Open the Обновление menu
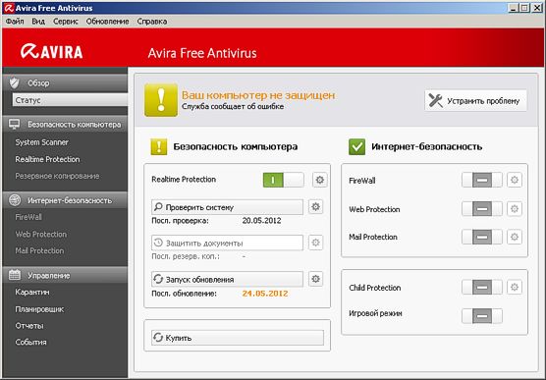Screen dimensions: 546x380 [x=108, y=22]
